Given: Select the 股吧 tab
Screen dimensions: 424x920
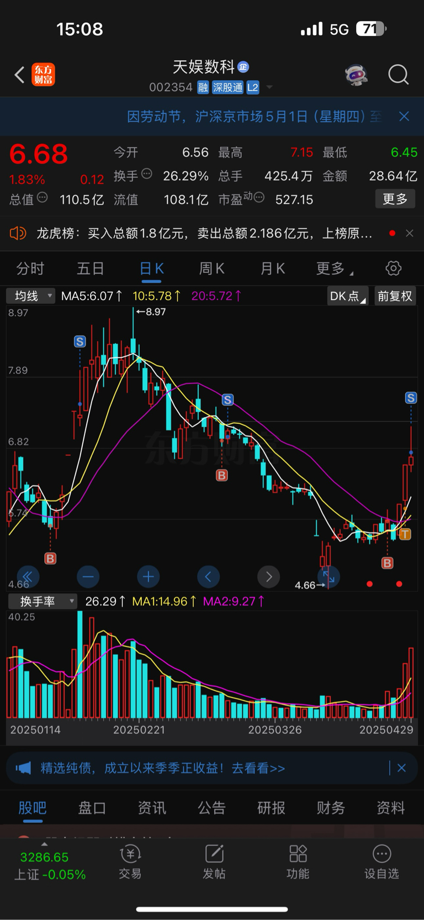Looking at the screenshot, I should pos(33,808).
